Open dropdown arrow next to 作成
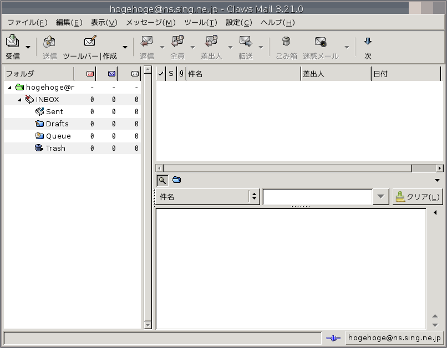 (125, 47)
